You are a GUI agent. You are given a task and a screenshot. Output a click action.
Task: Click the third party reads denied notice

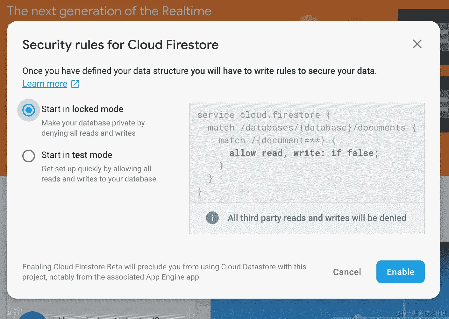pyautogui.click(x=317, y=218)
